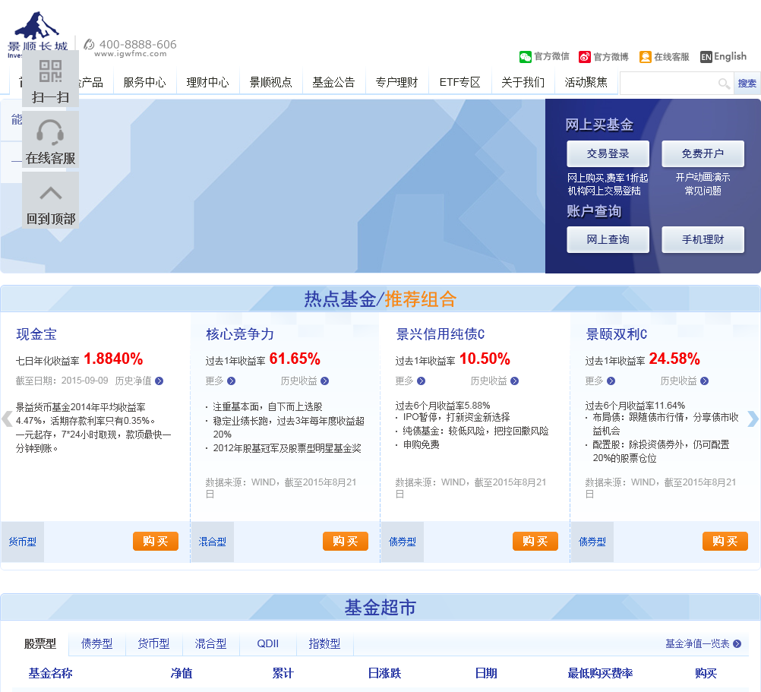Viewport: 761px width, 692px height.
Task: Open the 景颐双利C fund title
Action: [617, 334]
